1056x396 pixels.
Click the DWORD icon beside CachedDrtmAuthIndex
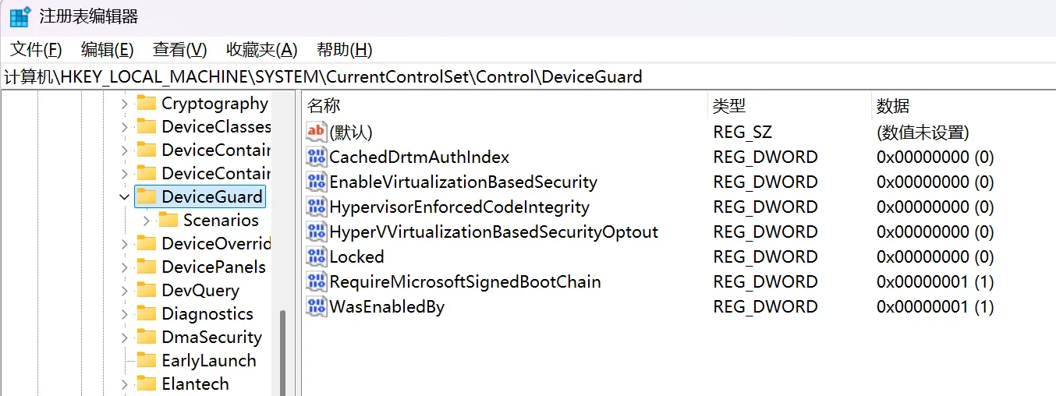316,157
